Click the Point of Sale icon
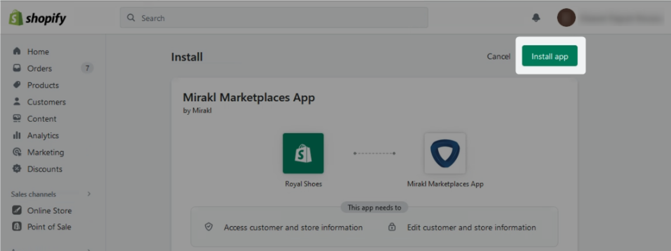The height and width of the screenshot is (251, 671). (17, 227)
